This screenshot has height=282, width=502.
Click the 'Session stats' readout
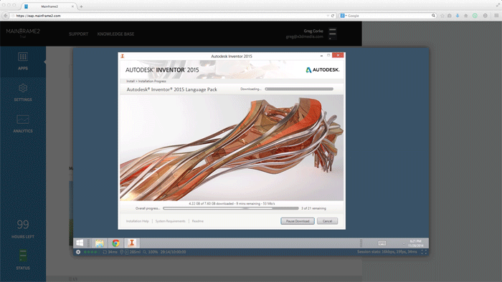(387, 252)
